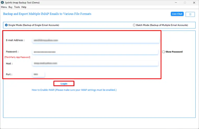Screen dimensions: 199x129
Task: Click the SysInfo app icon in title bar
Action: click(2, 2)
